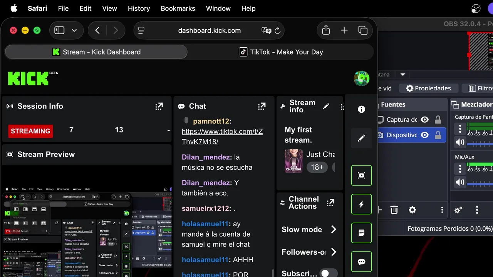This screenshot has height=277, width=493.
Task: Expand Slow mode options
Action: click(x=334, y=229)
